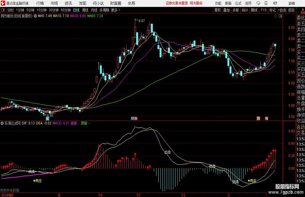Click the DEA: -0.02 value label
Viewport: 305px width, 197px height.
44,123
